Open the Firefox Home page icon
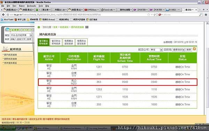The image size is (209, 131). tap(206, 15)
